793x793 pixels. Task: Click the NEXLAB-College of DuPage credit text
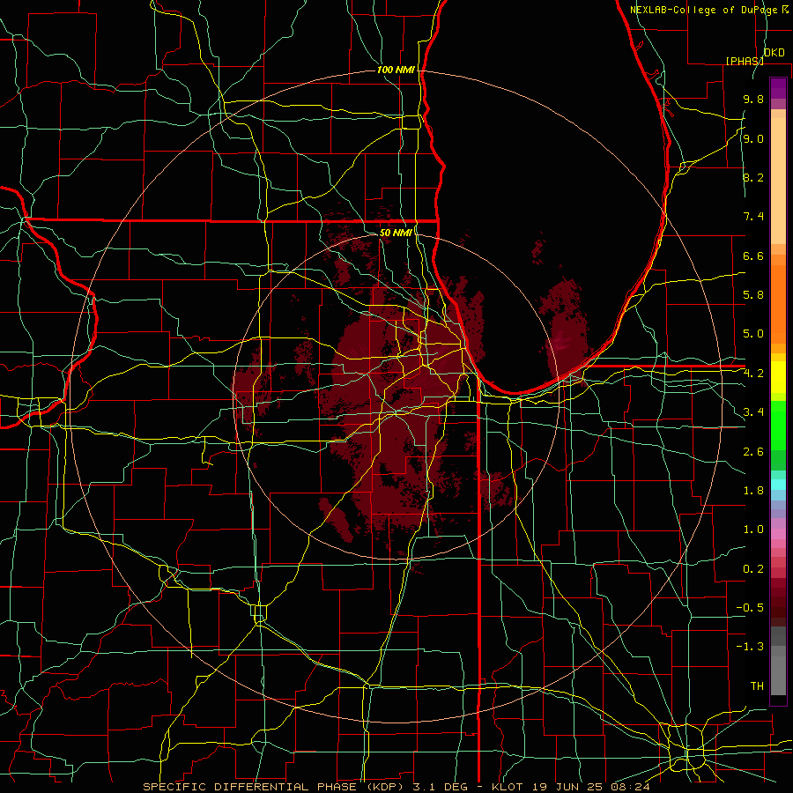(x=709, y=10)
